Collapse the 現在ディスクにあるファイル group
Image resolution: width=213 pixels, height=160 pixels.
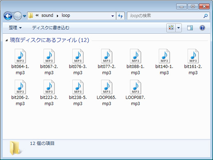(7, 40)
